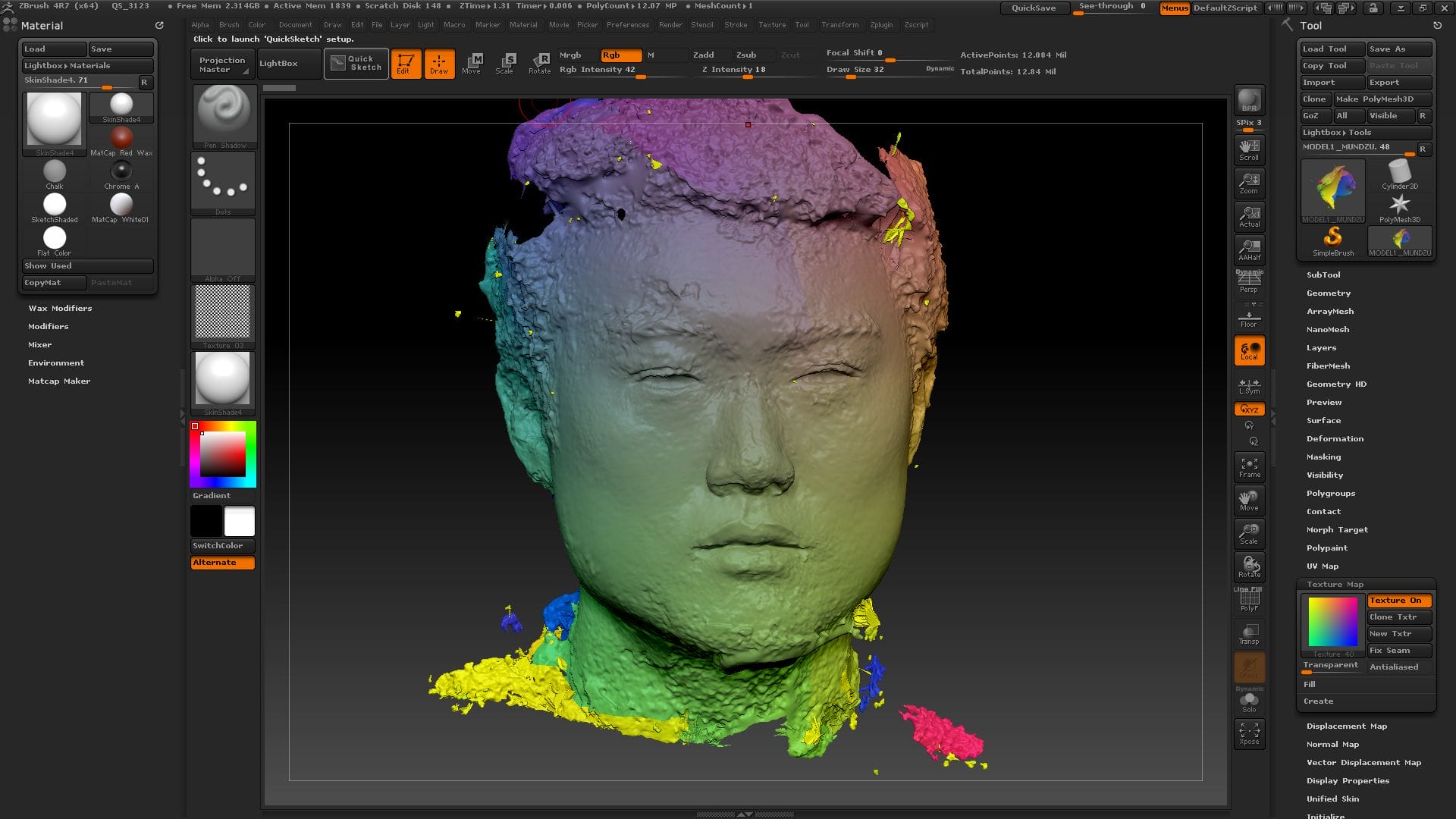Toggle the Floor grid icon
This screenshot has width=1456, height=819.
point(1249,317)
